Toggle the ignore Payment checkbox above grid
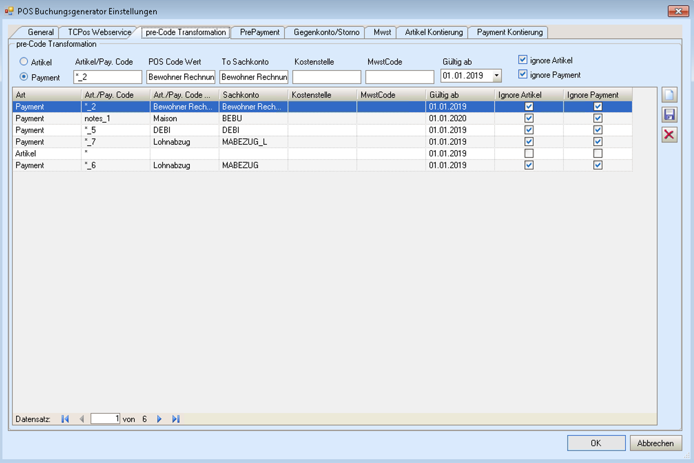The height and width of the screenshot is (463, 694). tap(522, 75)
